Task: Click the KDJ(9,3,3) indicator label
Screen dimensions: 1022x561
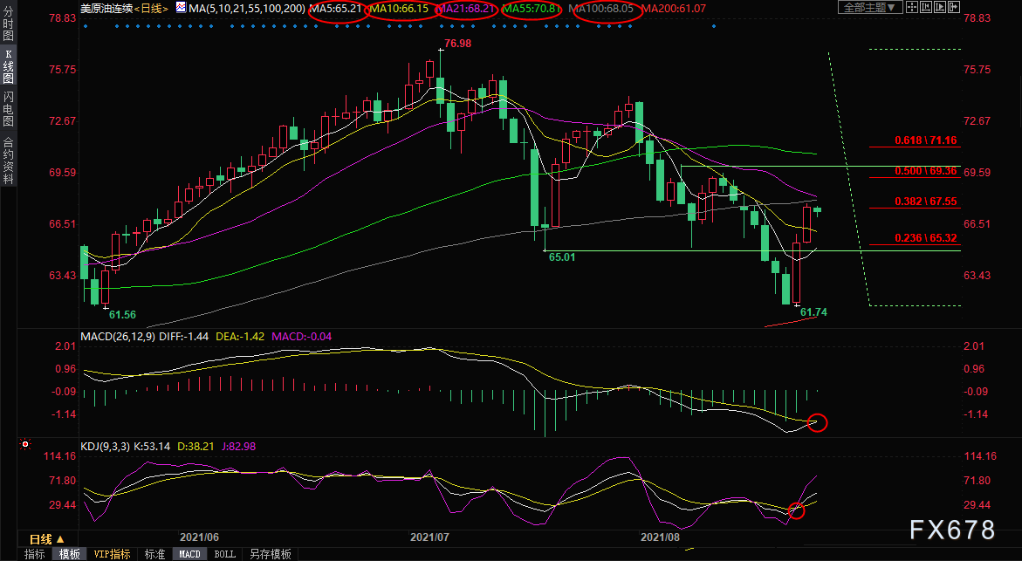Action: coord(105,447)
